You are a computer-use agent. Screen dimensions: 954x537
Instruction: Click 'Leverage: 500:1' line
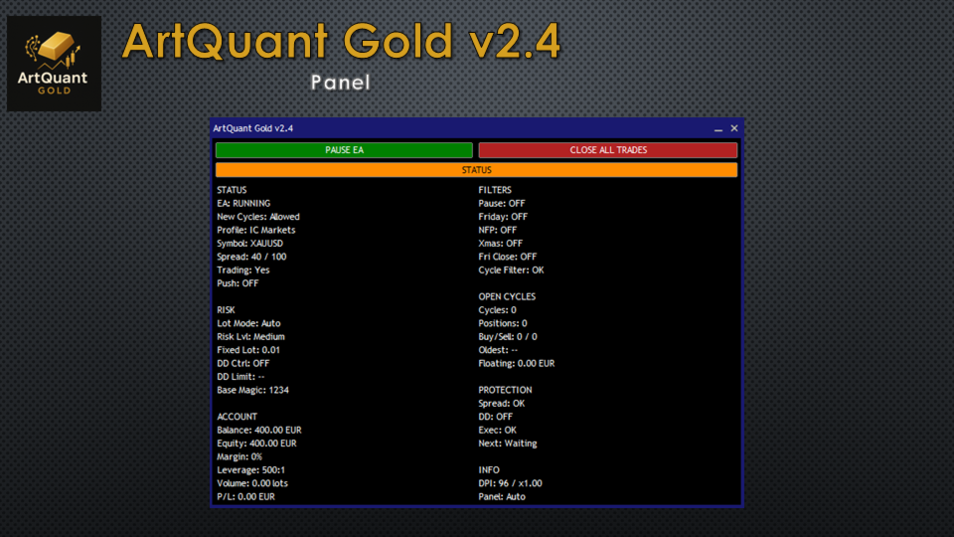(x=250, y=470)
